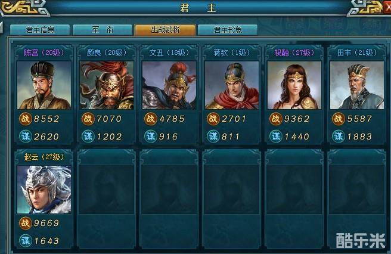This screenshot has height=254, width=391.
Task: Switch to the 君主信息 tab
Action: coord(40,30)
